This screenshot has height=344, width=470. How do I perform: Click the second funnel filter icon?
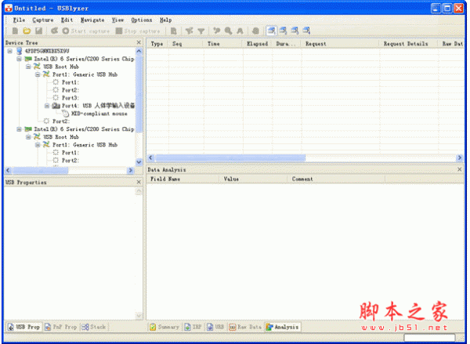[201, 31]
